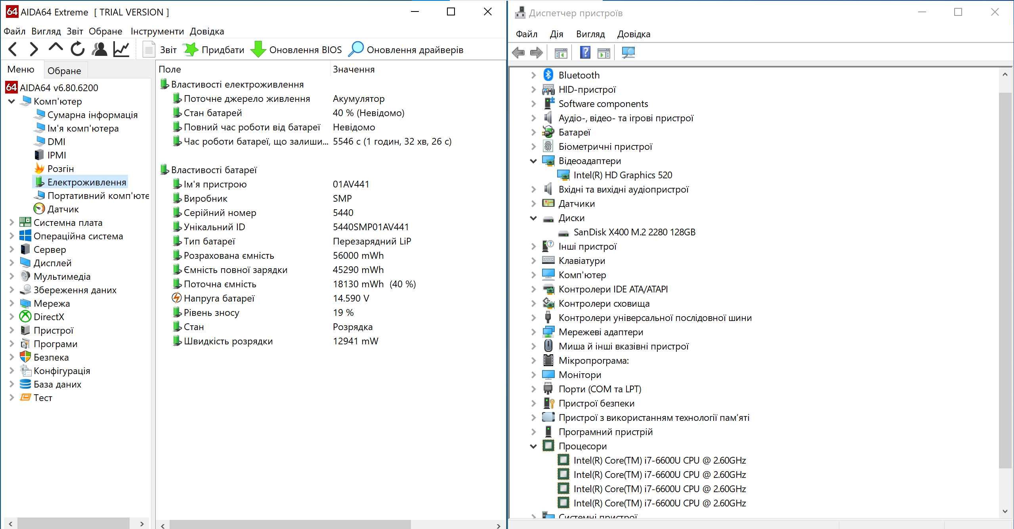Screen dimensions: 1014x529
Task: Click Device Manager vertical scrollbar down arrow
Action: 1004,511
